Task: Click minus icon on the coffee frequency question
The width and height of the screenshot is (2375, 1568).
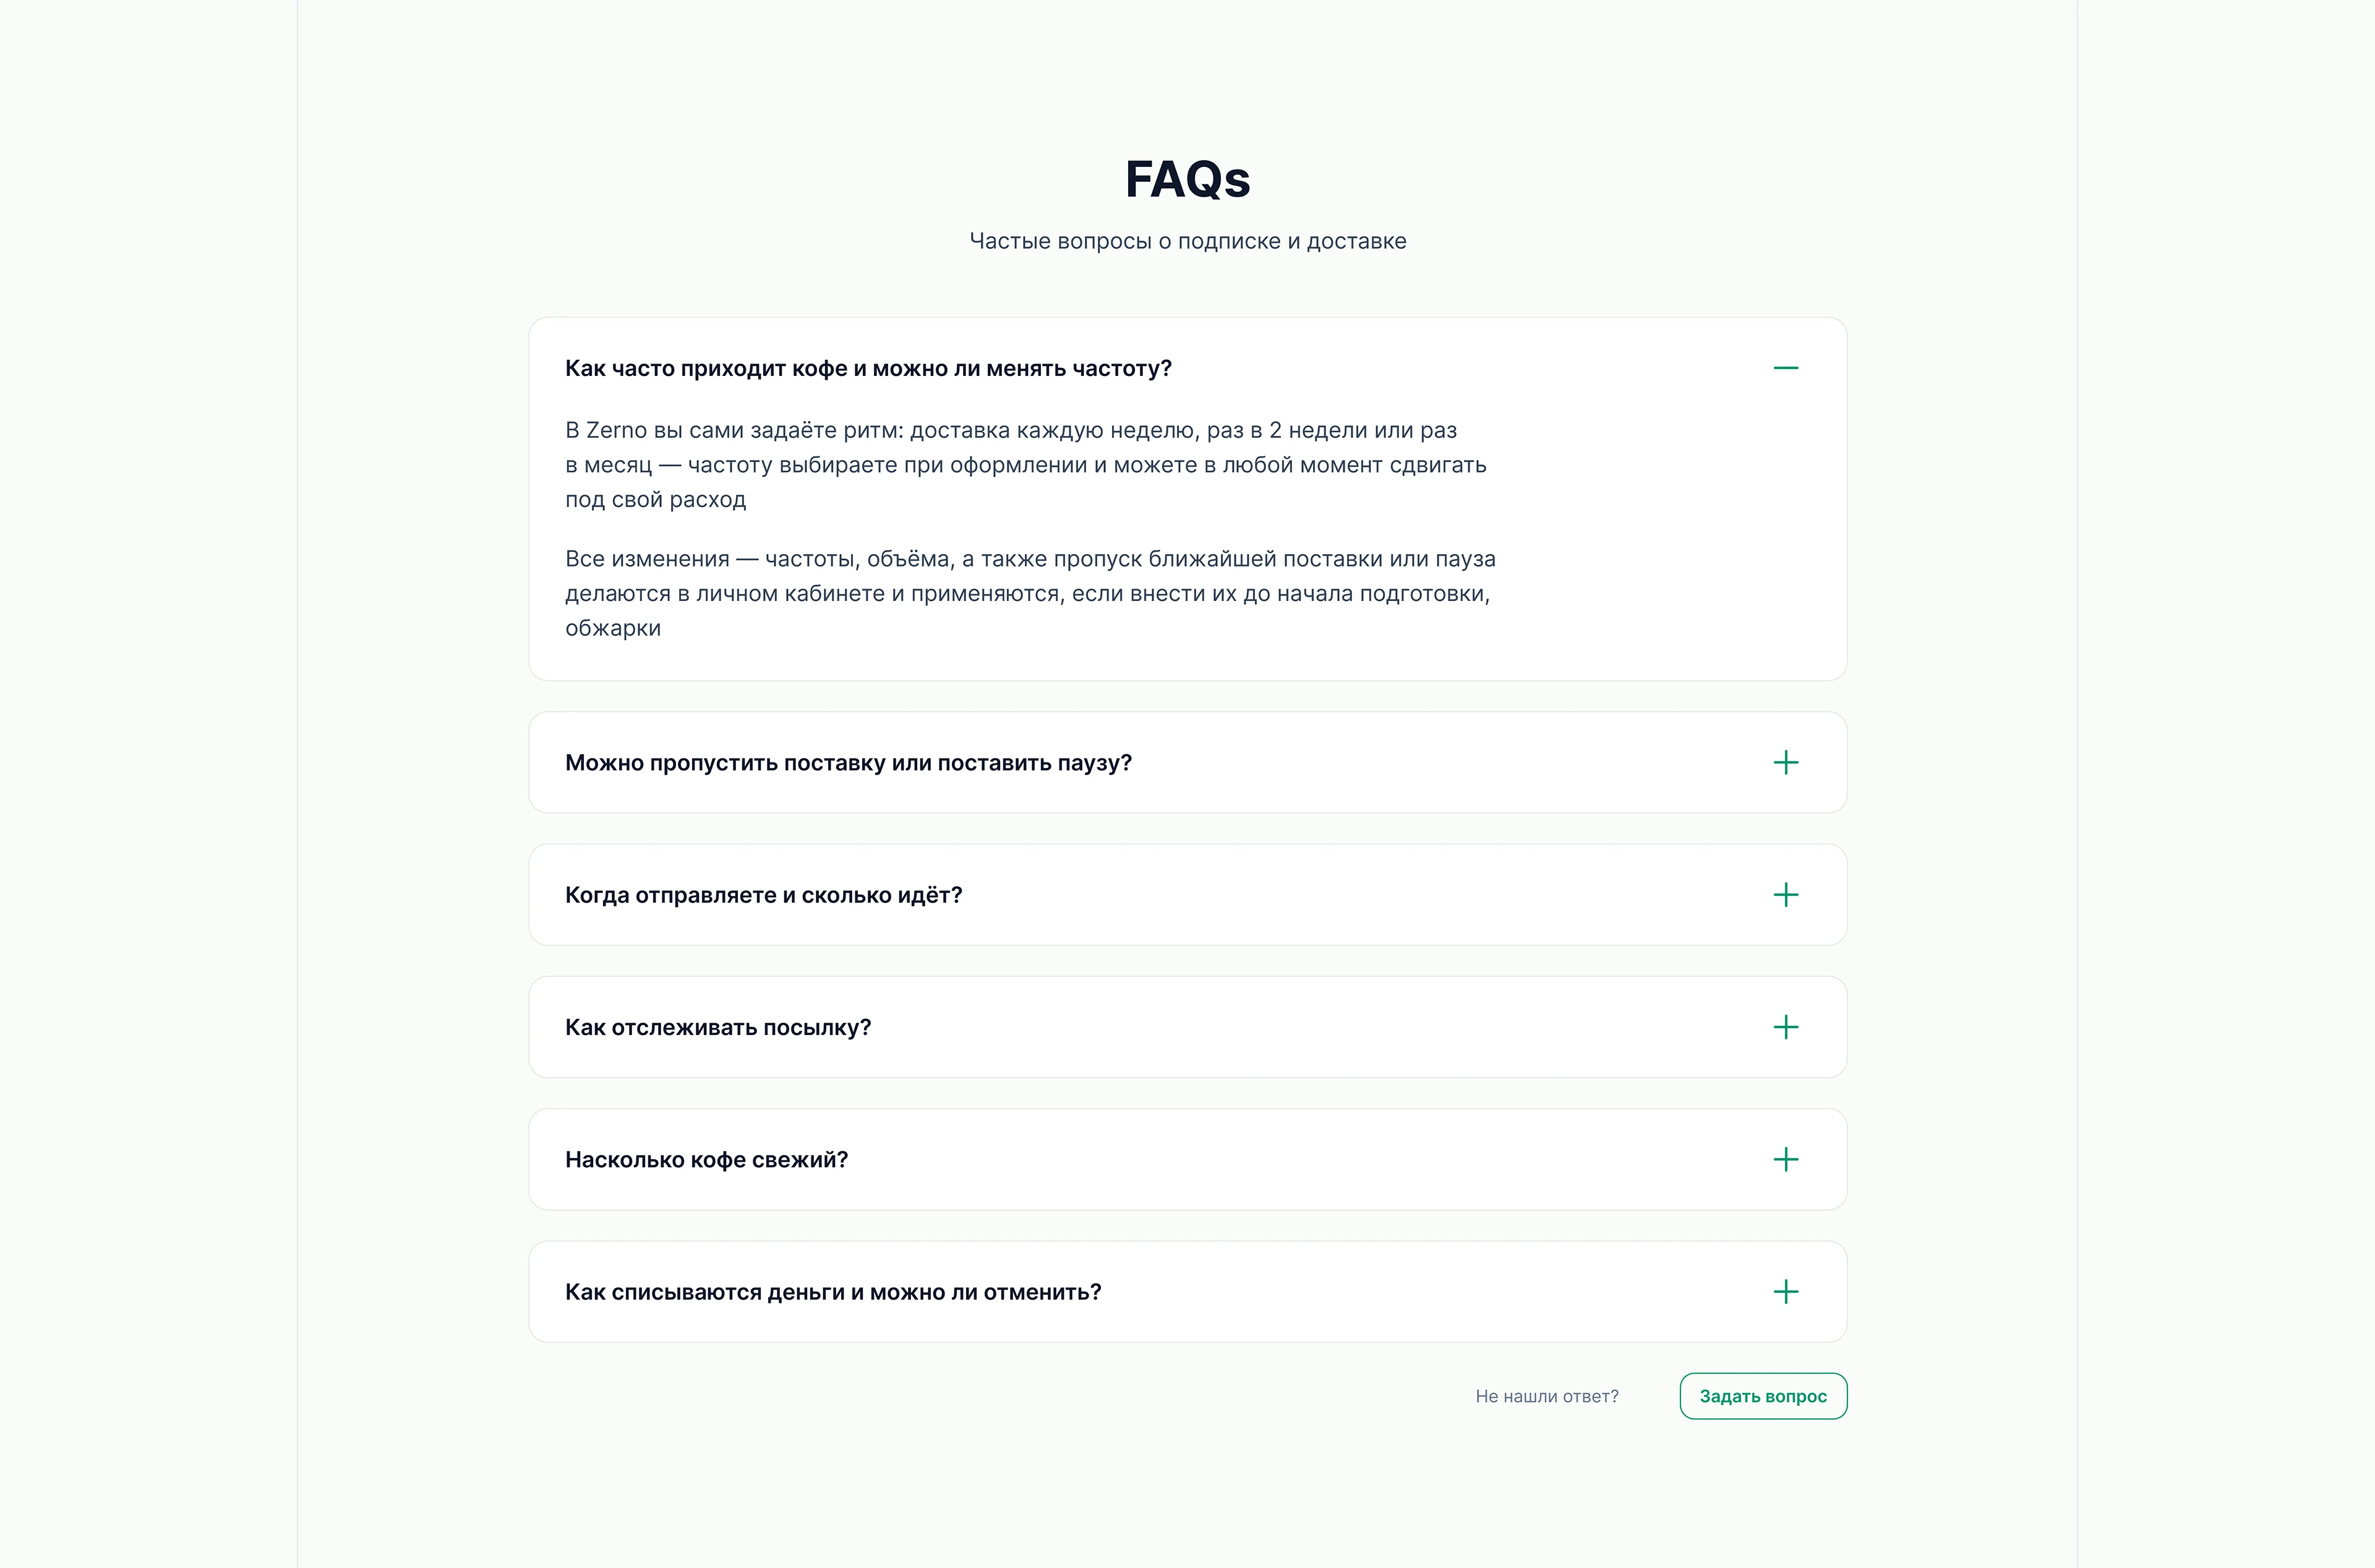Action: click(1785, 368)
